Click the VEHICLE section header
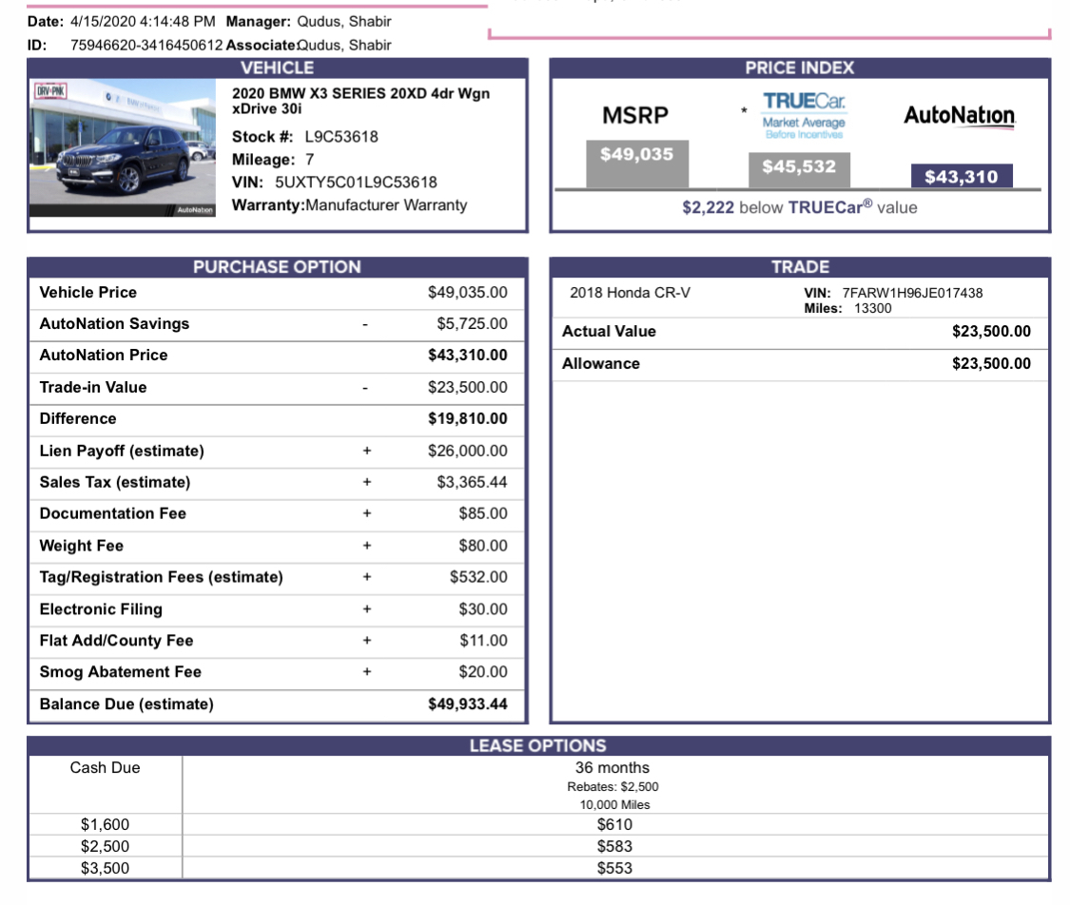This screenshot has width=1070, height=905. (x=277, y=67)
